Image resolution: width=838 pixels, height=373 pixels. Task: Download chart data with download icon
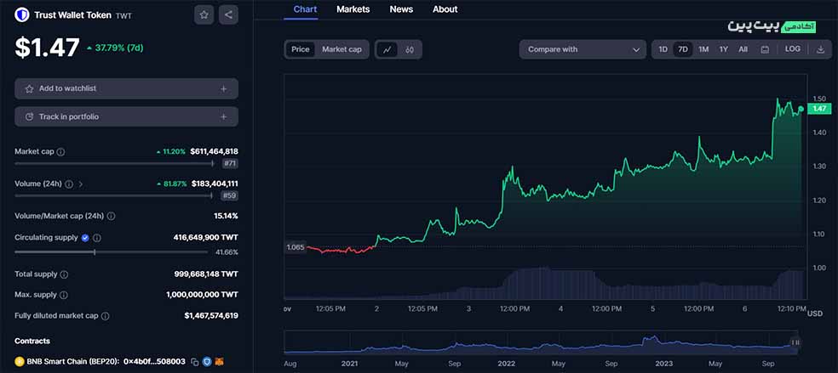coord(820,49)
